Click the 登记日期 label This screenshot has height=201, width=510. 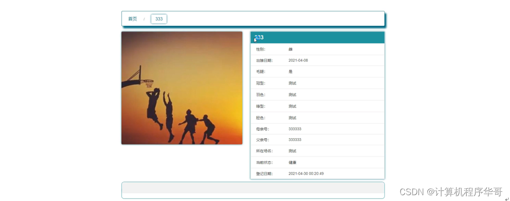264,174
